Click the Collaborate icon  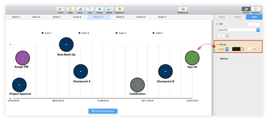183,9
